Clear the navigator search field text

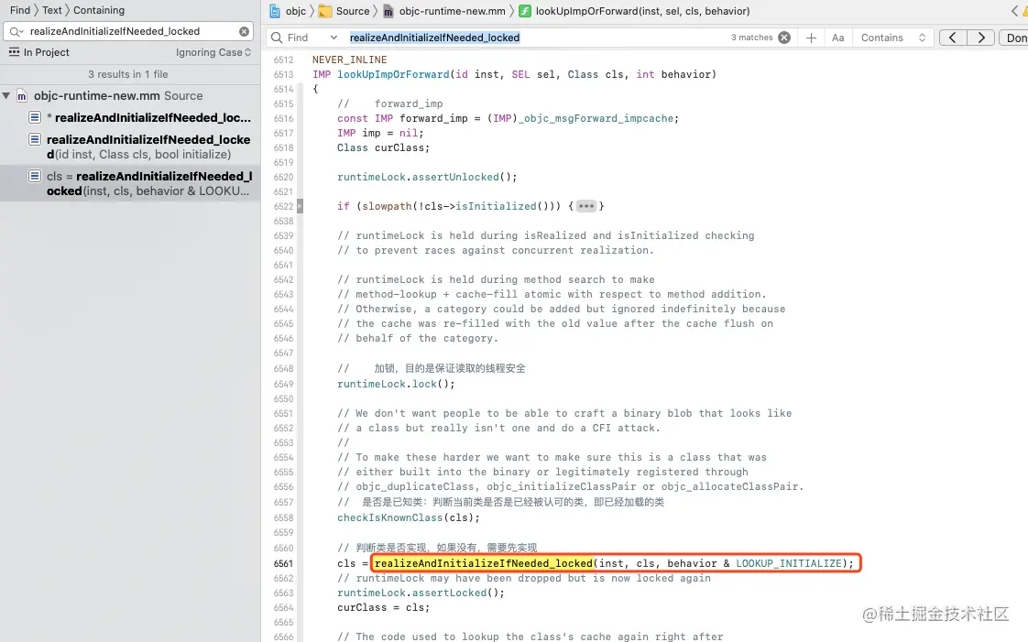point(244,31)
